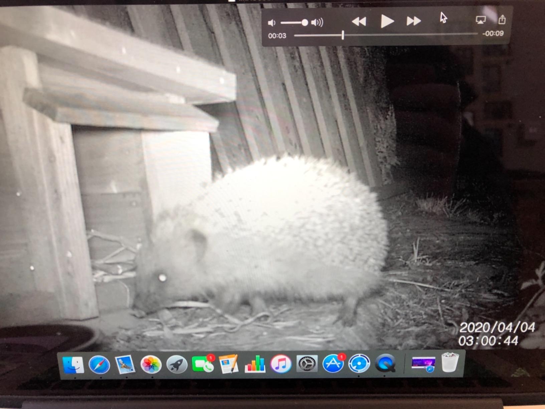Open FaceTime with notification badge
This screenshot has height=409, width=545.
[203, 364]
